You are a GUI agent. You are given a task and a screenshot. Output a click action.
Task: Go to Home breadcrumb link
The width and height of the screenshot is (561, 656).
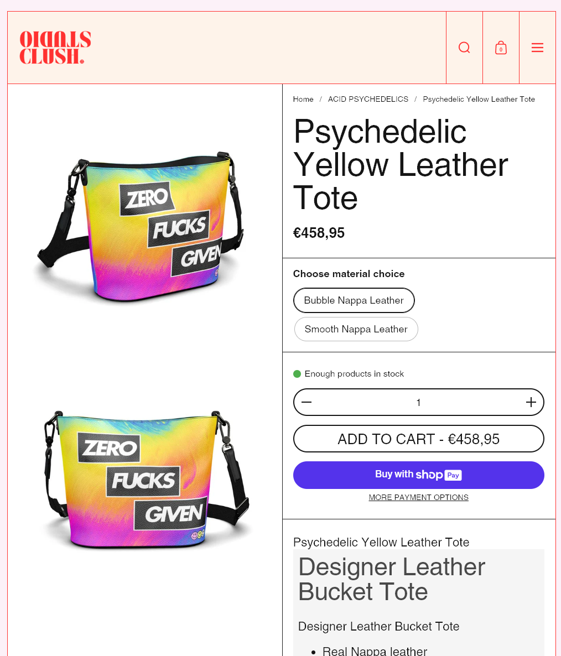303,99
